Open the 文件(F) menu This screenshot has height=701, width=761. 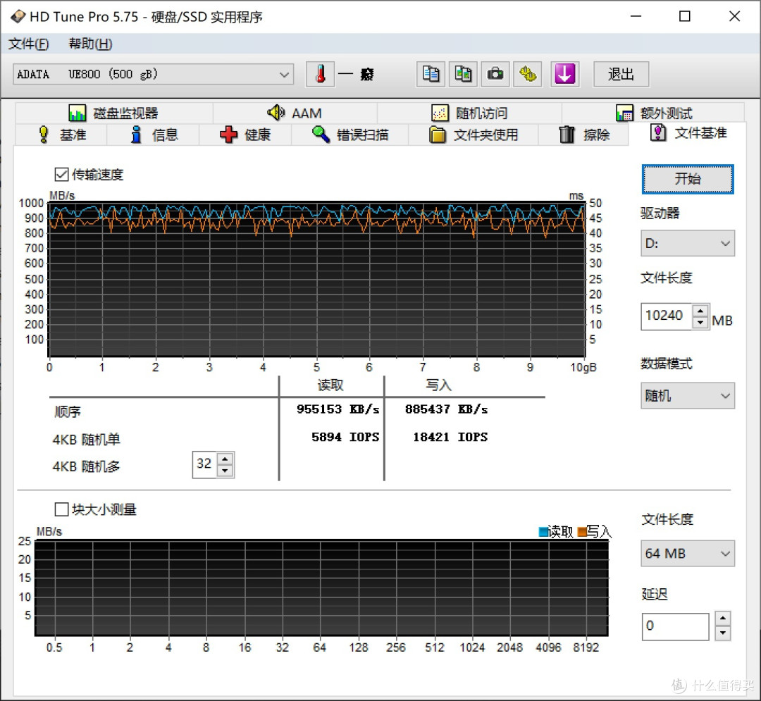pyautogui.click(x=29, y=44)
